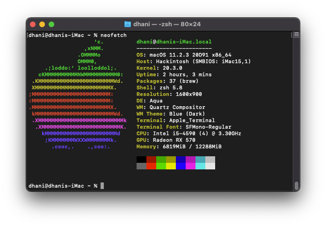The height and width of the screenshot is (226, 326).
Task: Click the Kernel value '20.3.0'
Action: coord(173,68)
